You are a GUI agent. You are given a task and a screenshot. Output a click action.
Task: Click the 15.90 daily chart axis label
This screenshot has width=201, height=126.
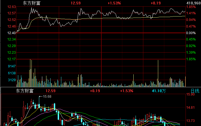[190, 94]
